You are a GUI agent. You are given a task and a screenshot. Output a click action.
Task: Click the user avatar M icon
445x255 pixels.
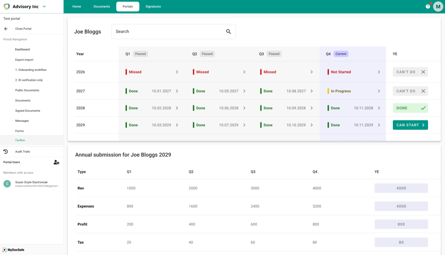(438, 7)
